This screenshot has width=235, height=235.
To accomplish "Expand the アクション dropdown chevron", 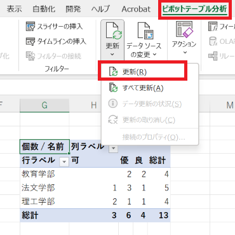I will (x=185, y=52).
